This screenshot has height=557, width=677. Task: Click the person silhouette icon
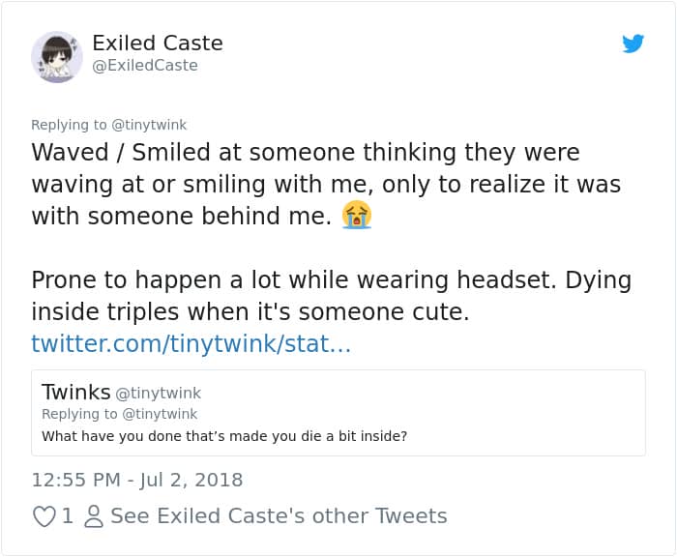(94, 516)
